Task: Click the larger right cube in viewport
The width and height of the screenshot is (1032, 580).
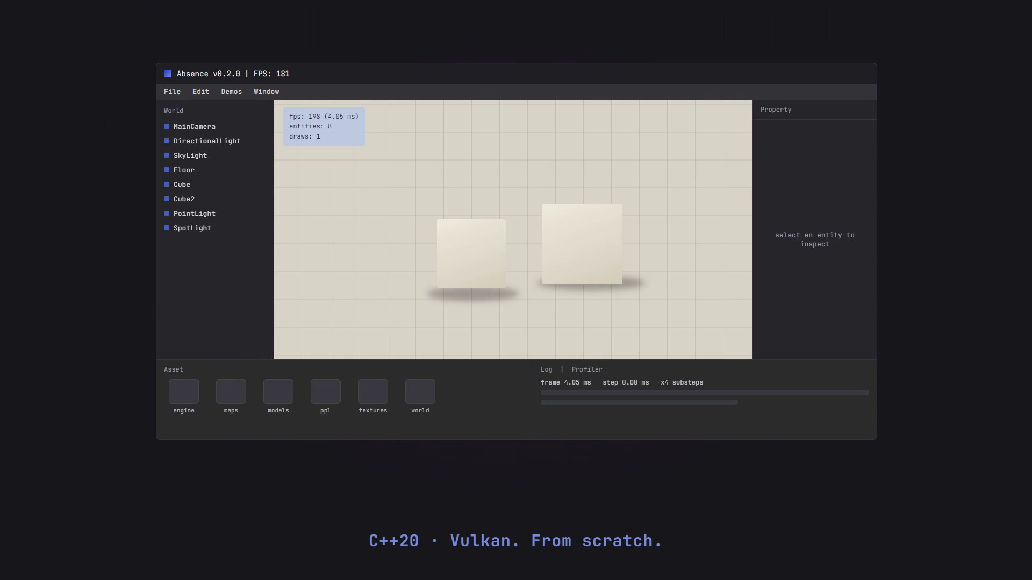Action: click(582, 244)
